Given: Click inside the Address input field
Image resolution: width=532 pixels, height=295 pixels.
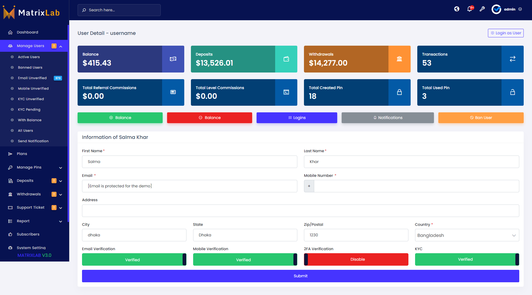Looking at the screenshot, I should point(300,211).
